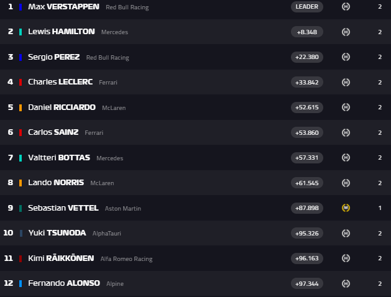
Task: Click Vettel's yellow medium tyre icon
Action: (346, 208)
